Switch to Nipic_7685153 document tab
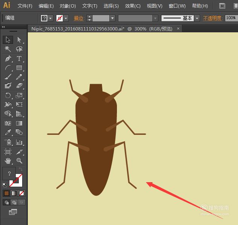Screen dimensions: 238x225 [x=102, y=29]
